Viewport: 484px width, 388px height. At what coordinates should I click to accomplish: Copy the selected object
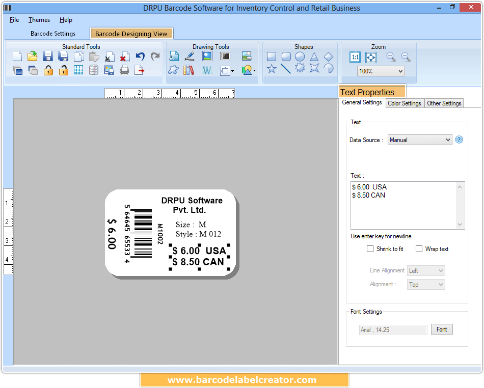pos(78,57)
